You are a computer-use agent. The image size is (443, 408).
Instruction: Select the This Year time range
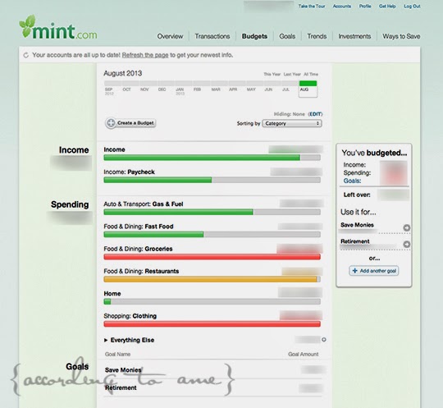point(272,74)
